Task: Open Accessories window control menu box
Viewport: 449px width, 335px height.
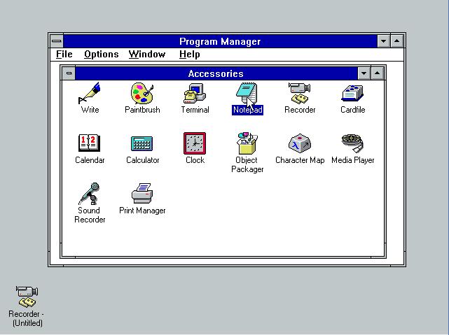Action: click(69, 73)
